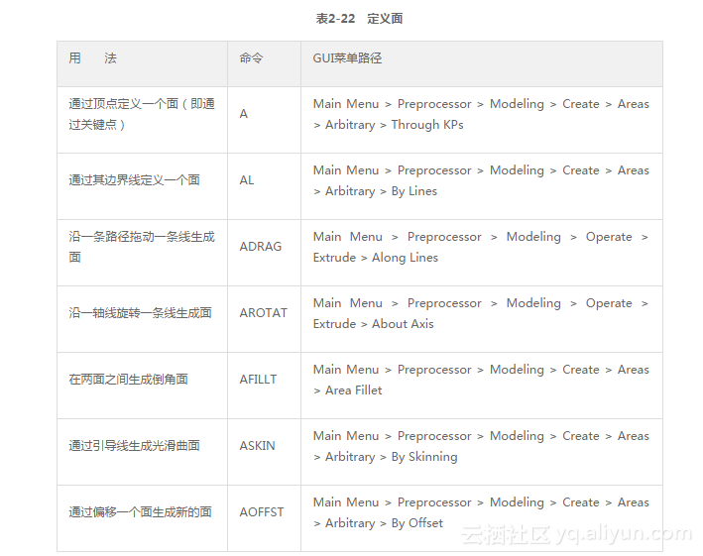Select the 命令 column header
Screen dimensions: 703x556
tap(251, 58)
